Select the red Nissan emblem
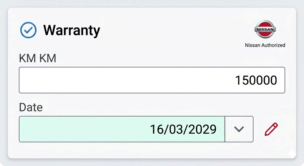This screenshot has width=304, height=166. 265,29
